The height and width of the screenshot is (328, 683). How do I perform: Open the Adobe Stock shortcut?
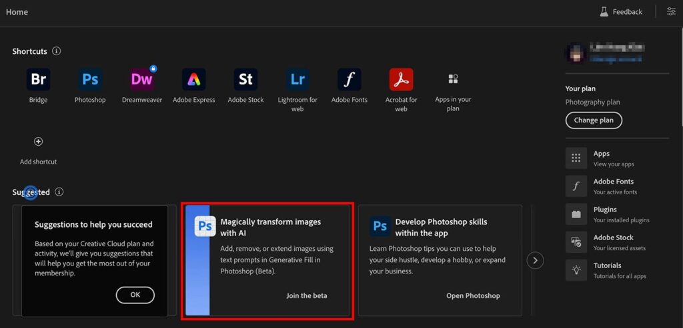245,80
